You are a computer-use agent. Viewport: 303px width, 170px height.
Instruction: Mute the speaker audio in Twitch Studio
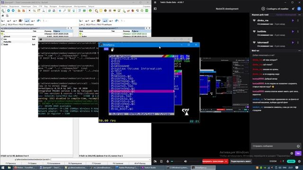[185, 161]
